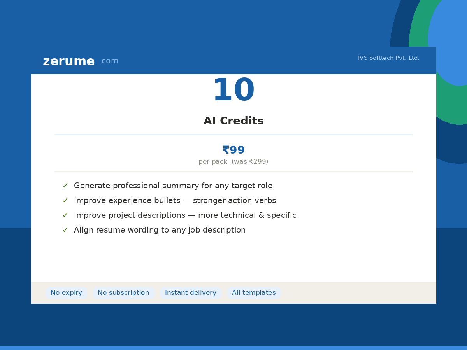
Task: Click the checkmark beside Generate professional summary
Action: coord(65,186)
